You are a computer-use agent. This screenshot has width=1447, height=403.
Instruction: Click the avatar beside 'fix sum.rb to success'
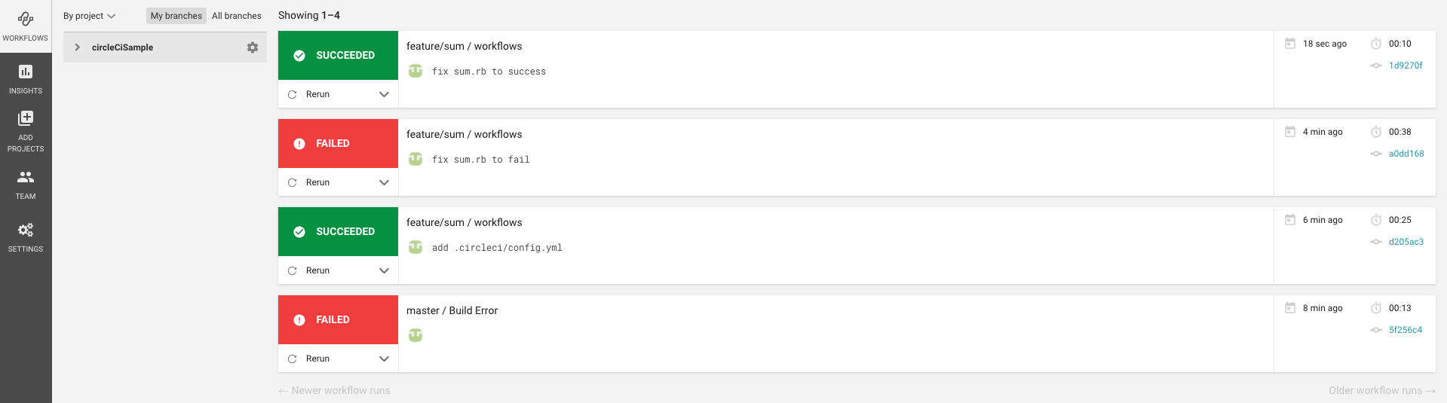(x=415, y=71)
